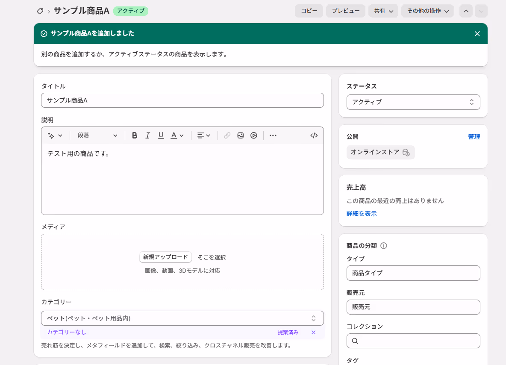Apply underline formatting in description editor

coord(161,135)
